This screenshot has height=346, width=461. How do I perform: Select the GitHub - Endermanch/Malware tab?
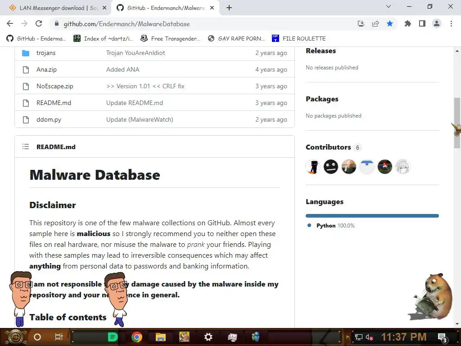pos(166,8)
